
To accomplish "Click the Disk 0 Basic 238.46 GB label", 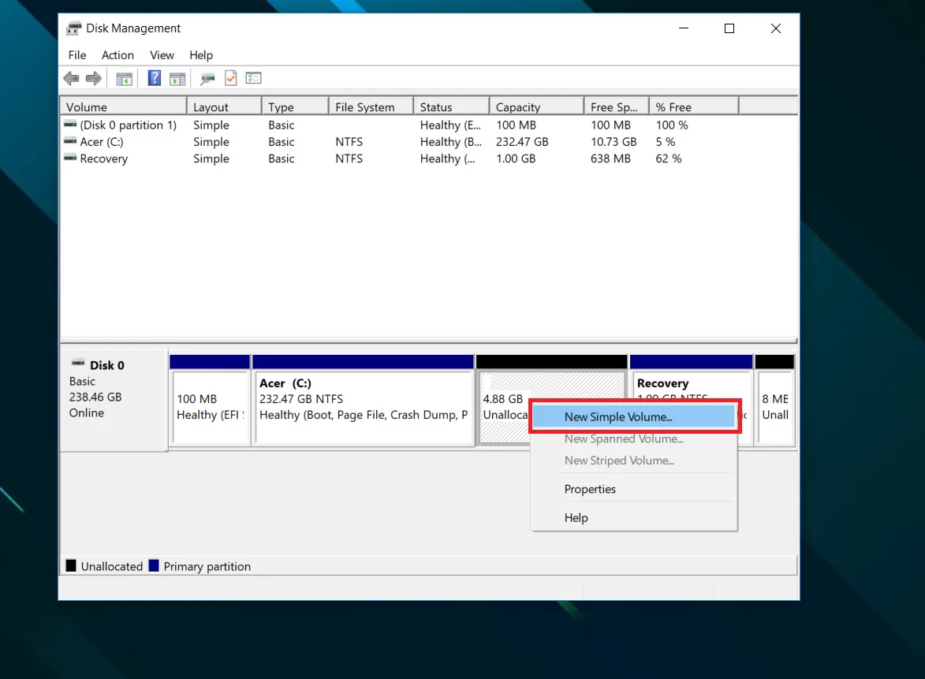I will click(x=114, y=399).
